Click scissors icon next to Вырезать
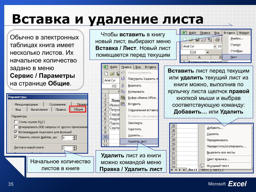 tap(123, 85)
